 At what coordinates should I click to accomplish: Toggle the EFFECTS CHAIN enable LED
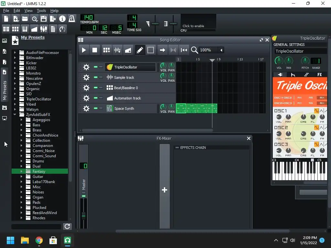point(177,148)
